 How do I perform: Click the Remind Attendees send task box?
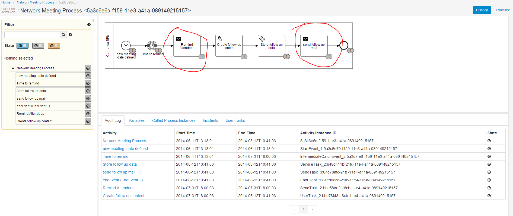pos(187,46)
